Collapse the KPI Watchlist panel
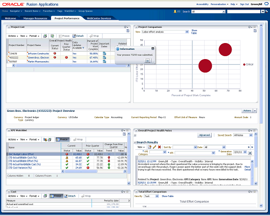Viewport: 270px width, 216px height. click(8, 130)
